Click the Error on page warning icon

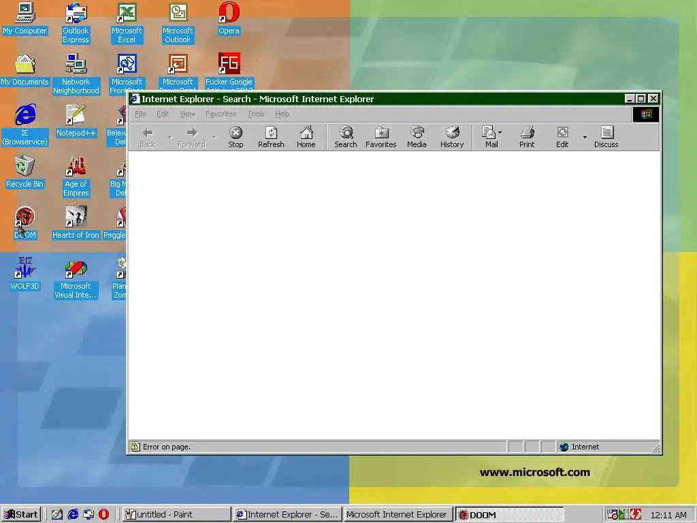135,447
